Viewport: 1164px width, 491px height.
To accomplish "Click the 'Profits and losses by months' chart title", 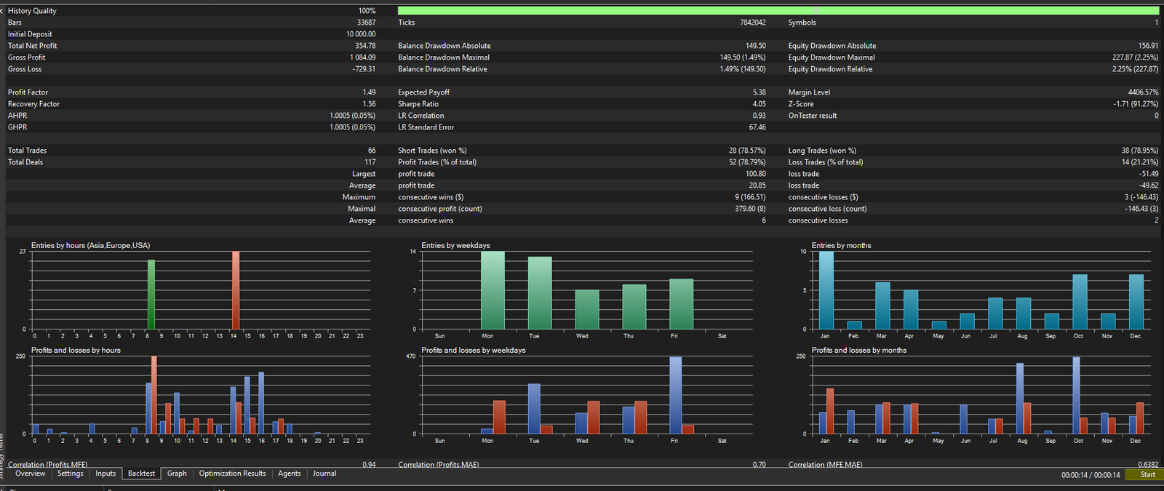I will 859,350.
